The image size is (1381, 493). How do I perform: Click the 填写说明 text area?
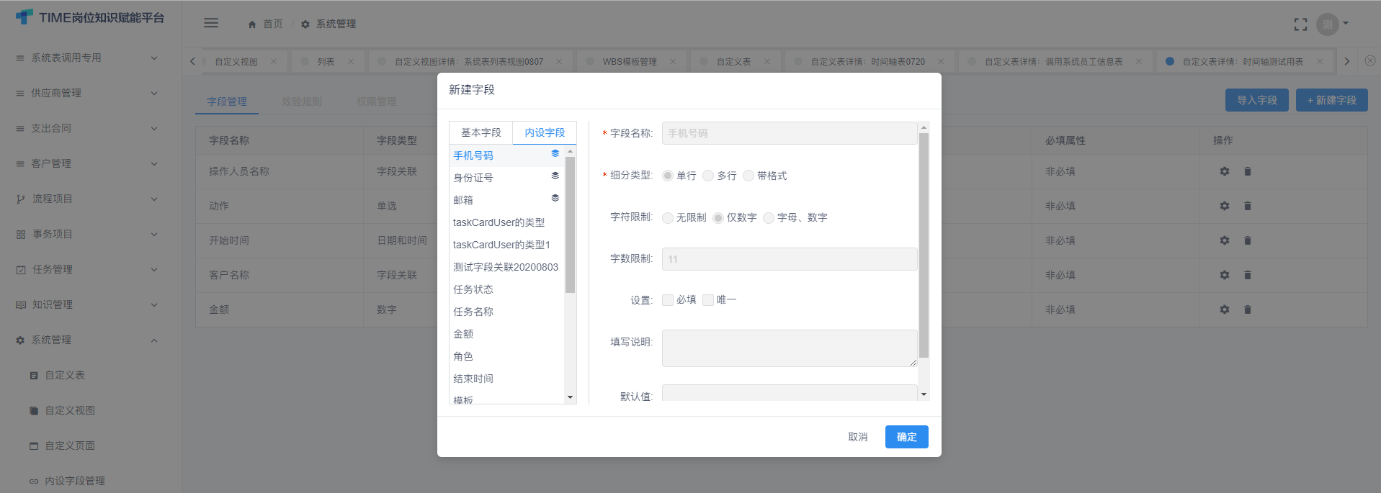coord(789,348)
